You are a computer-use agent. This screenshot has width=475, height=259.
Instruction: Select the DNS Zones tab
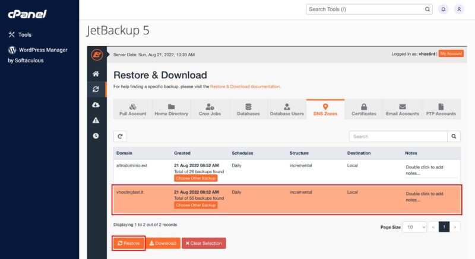coord(325,110)
